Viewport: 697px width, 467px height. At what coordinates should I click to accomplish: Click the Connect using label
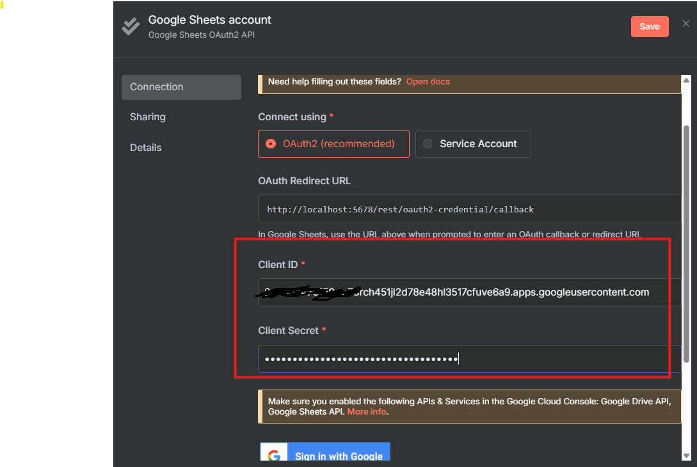pyautogui.click(x=292, y=117)
